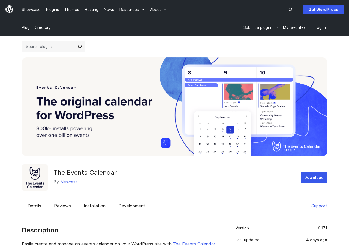Open the site search magnifier icon
Viewport: 349px width, 245px height.
click(290, 10)
